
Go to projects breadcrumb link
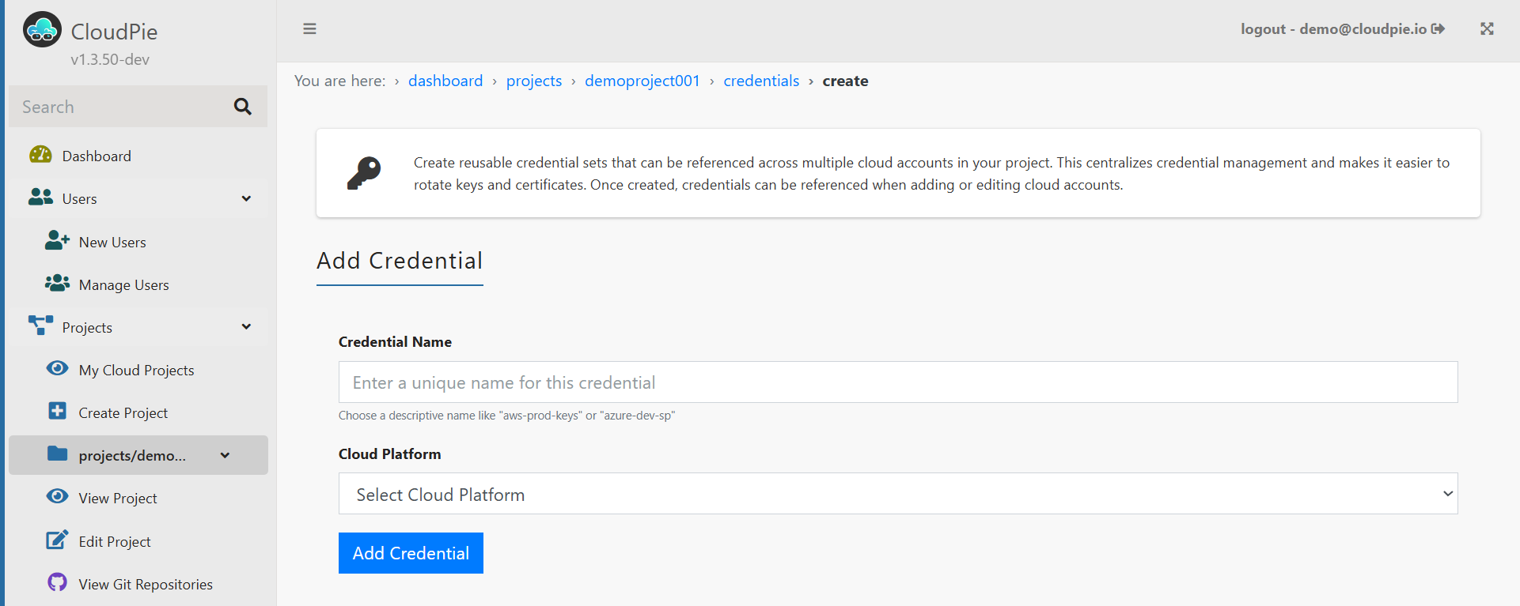(x=534, y=81)
